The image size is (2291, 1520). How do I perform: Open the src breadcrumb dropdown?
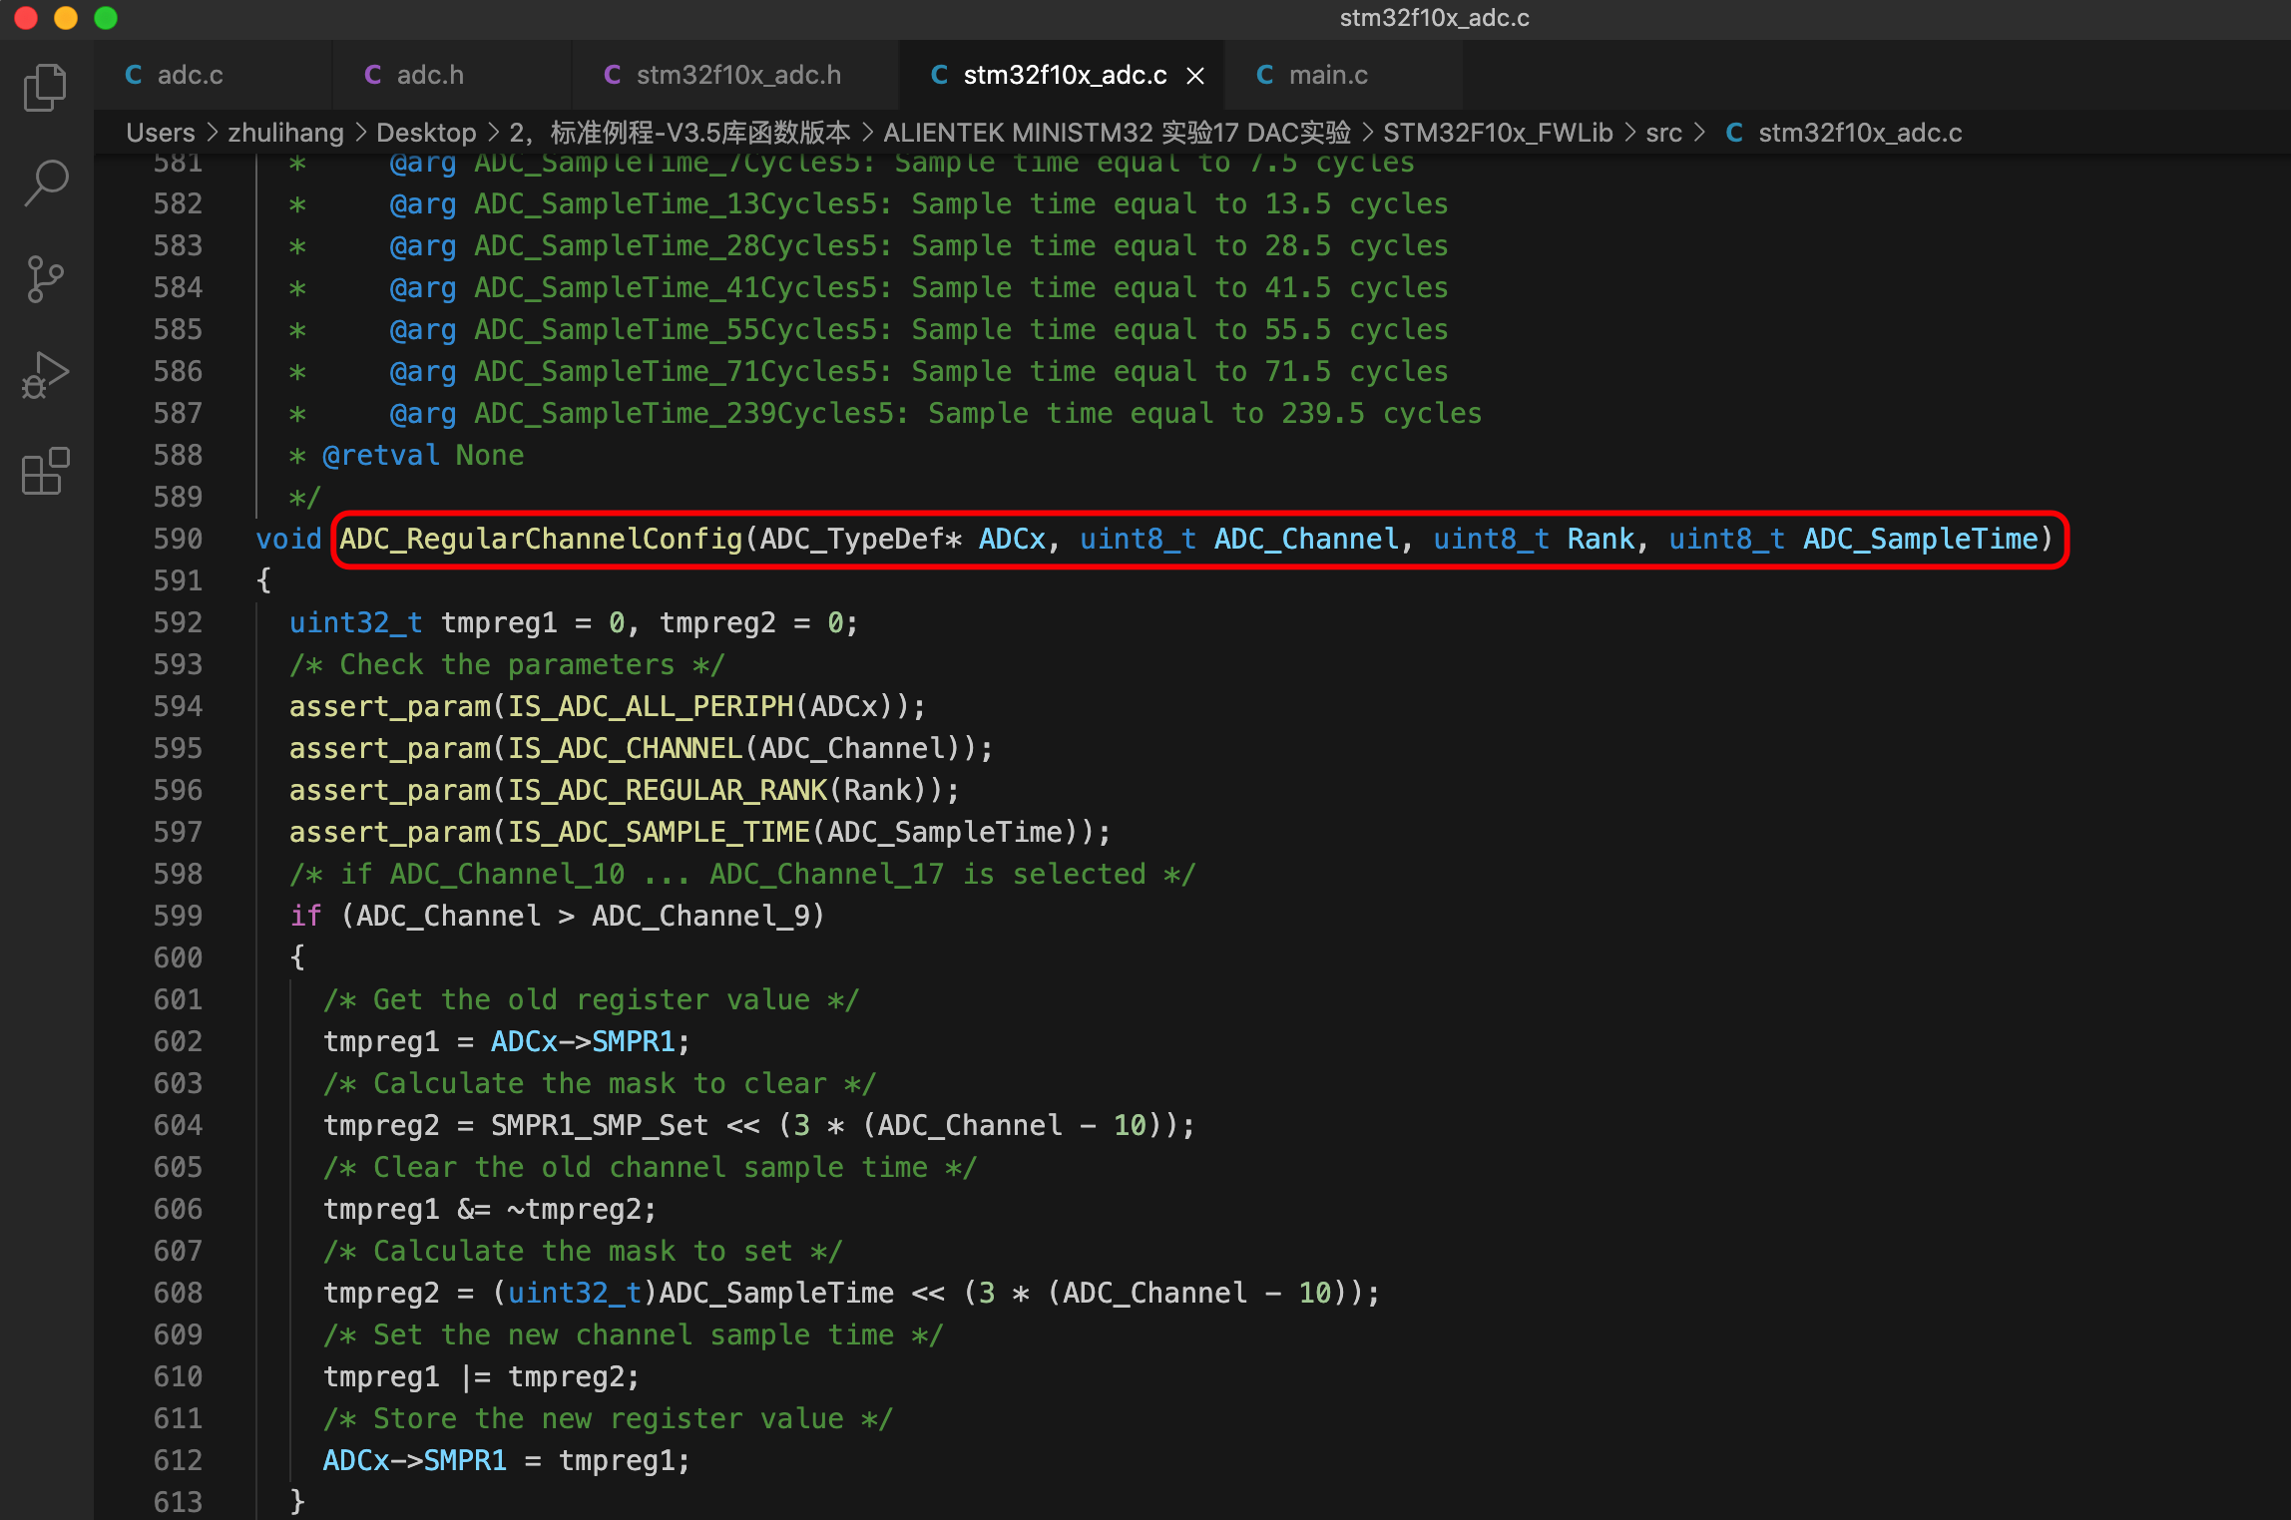pyautogui.click(x=1663, y=132)
